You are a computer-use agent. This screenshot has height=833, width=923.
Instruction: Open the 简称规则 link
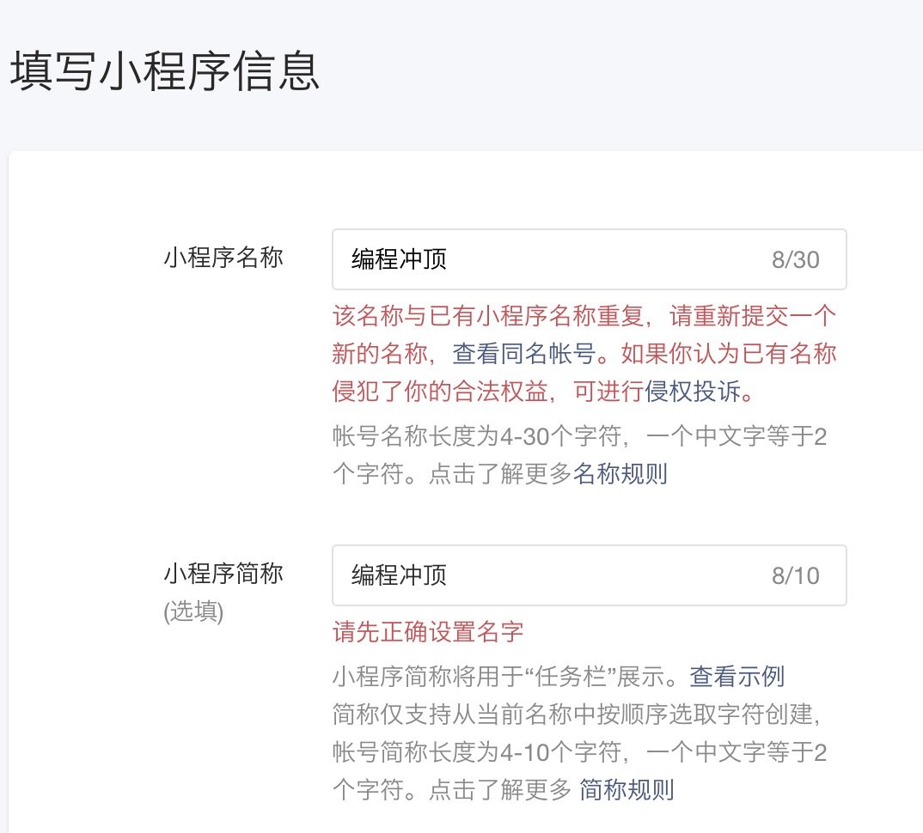tap(627, 789)
